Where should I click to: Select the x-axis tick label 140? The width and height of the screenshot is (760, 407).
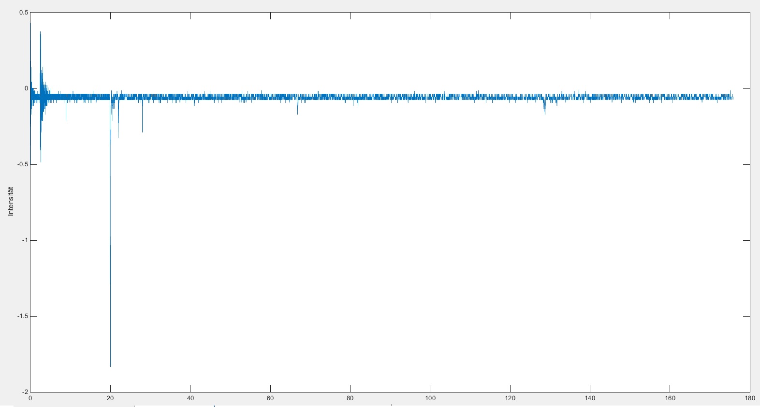(x=590, y=398)
